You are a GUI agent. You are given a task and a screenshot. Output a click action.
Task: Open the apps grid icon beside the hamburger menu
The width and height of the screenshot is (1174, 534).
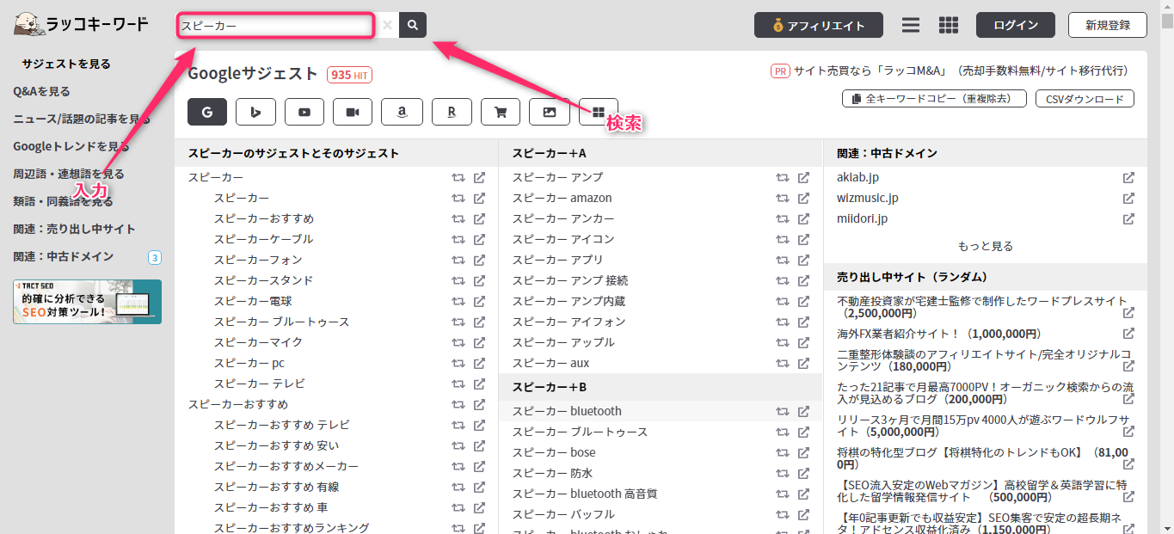tap(948, 24)
